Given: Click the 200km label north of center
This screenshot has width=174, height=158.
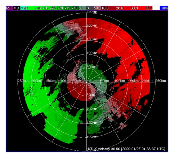Looking at the screenshot, I should point(92,26).
